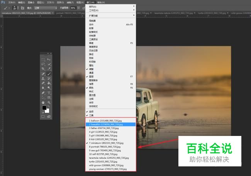
Task: Click the 不透明度 opacity value field
Action: click(x=73, y=7)
